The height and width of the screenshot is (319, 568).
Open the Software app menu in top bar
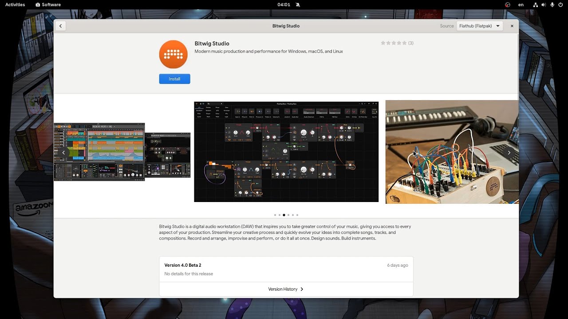pyautogui.click(x=48, y=4)
